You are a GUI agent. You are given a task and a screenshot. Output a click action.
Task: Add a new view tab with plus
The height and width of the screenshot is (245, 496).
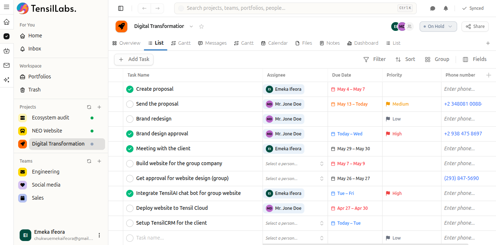coord(488,43)
